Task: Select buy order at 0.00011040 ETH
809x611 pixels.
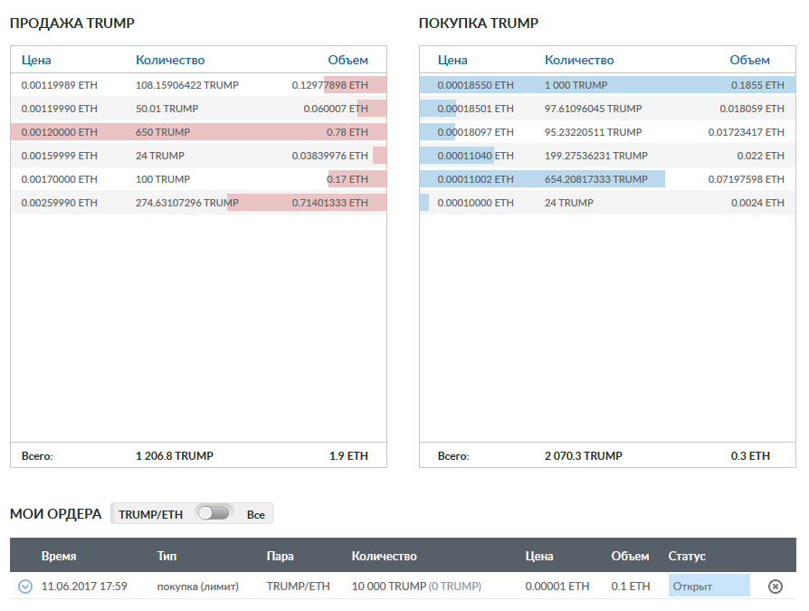Action: point(607,156)
